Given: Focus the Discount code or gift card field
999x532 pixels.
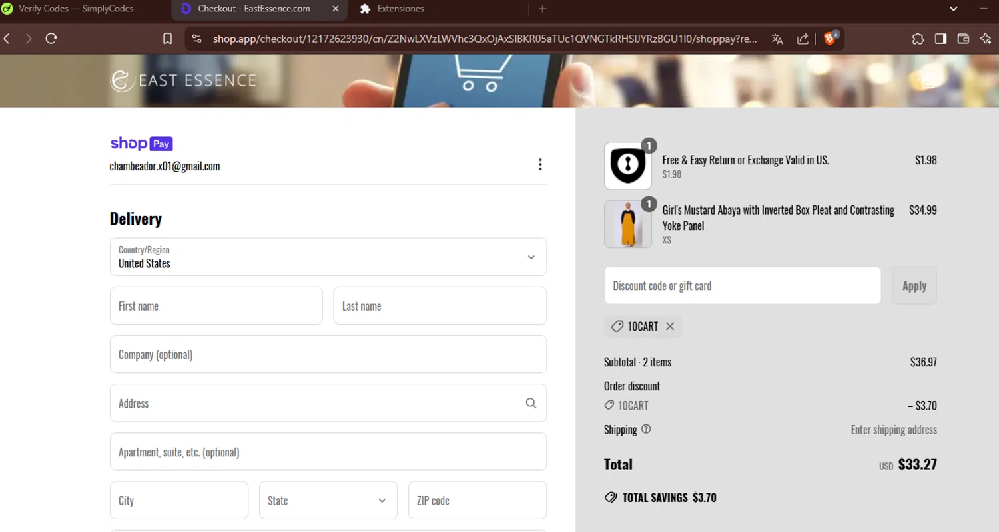Looking at the screenshot, I should (743, 285).
